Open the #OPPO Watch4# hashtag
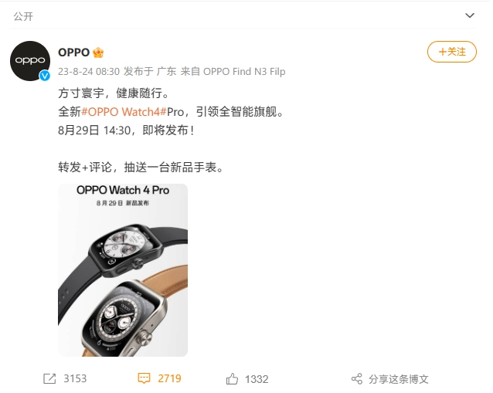This screenshot has height=393, width=493. click(124, 112)
